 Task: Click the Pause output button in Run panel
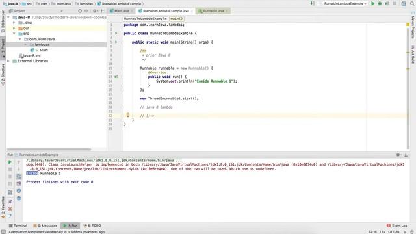(x=10, y=176)
